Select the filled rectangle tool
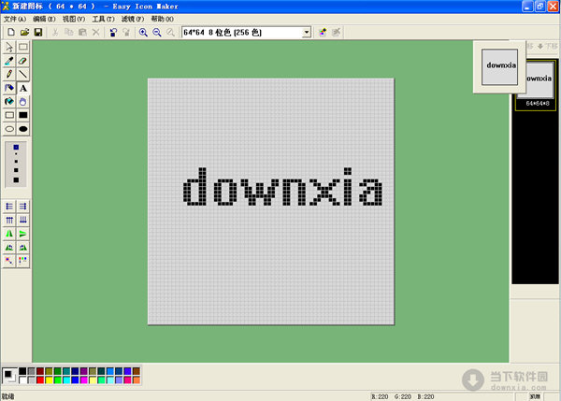Screen dimensions: 561x401 click(x=22, y=115)
